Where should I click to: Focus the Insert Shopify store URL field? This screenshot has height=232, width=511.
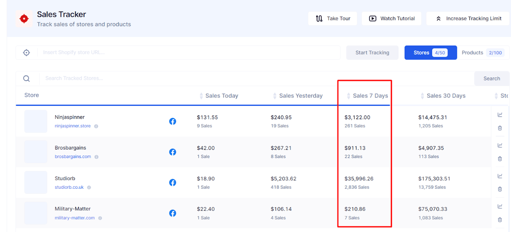click(178, 53)
